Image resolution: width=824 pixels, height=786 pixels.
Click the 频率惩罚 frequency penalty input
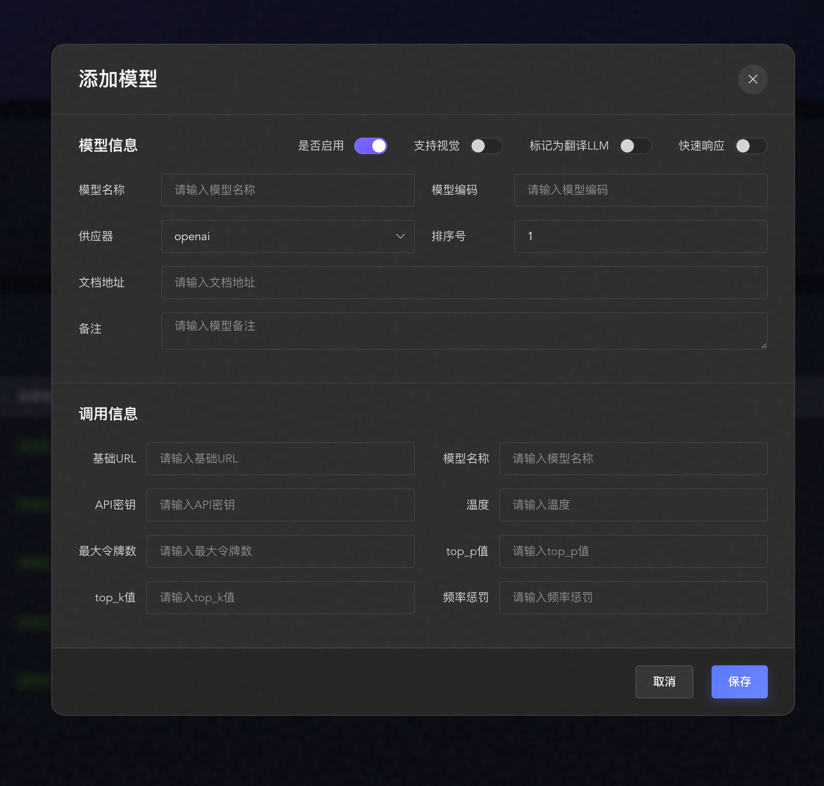click(x=633, y=598)
